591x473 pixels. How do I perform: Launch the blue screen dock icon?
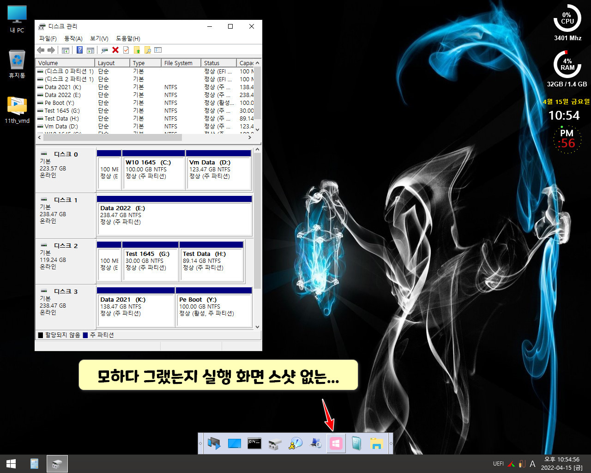(235, 443)
